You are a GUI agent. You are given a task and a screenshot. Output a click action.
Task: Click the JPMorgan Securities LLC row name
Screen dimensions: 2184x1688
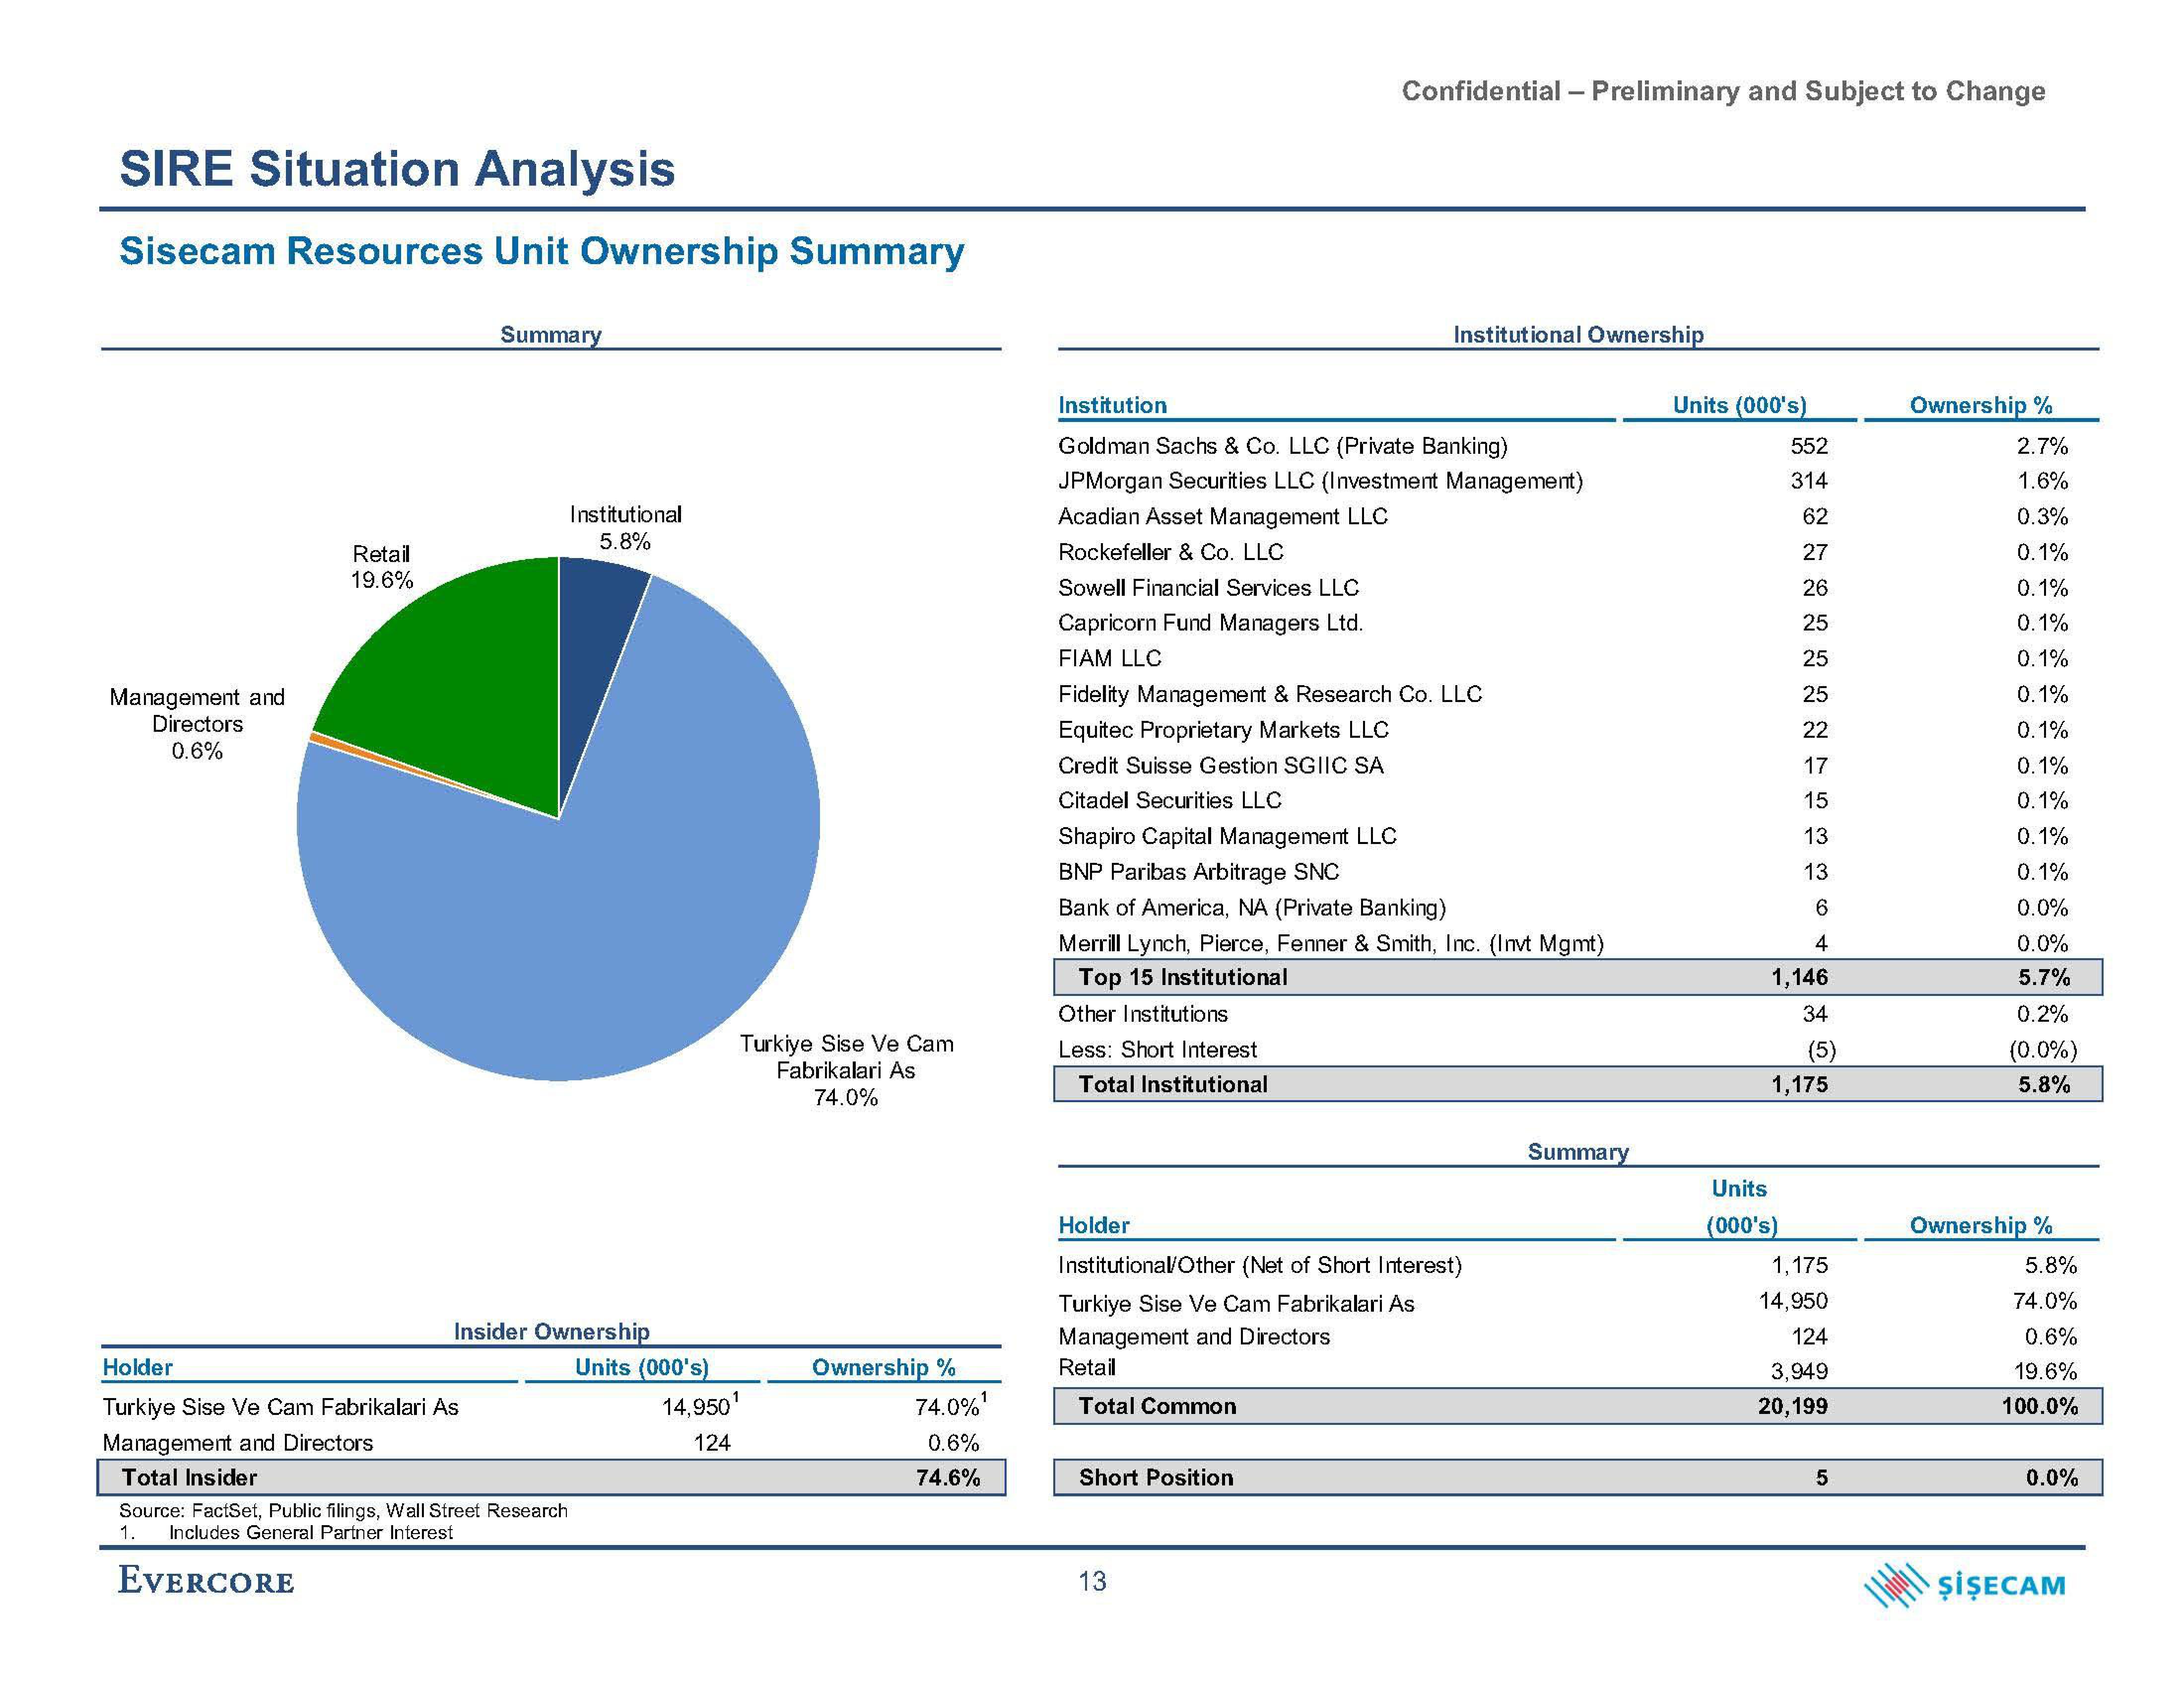pyautogui.click(x=1320, y=481)
